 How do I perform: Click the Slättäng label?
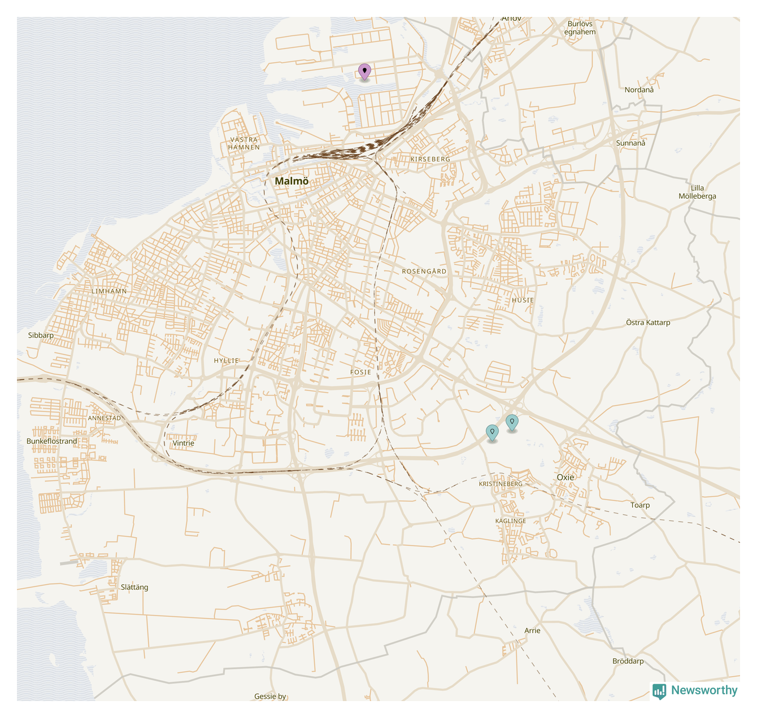pos(134,587)
